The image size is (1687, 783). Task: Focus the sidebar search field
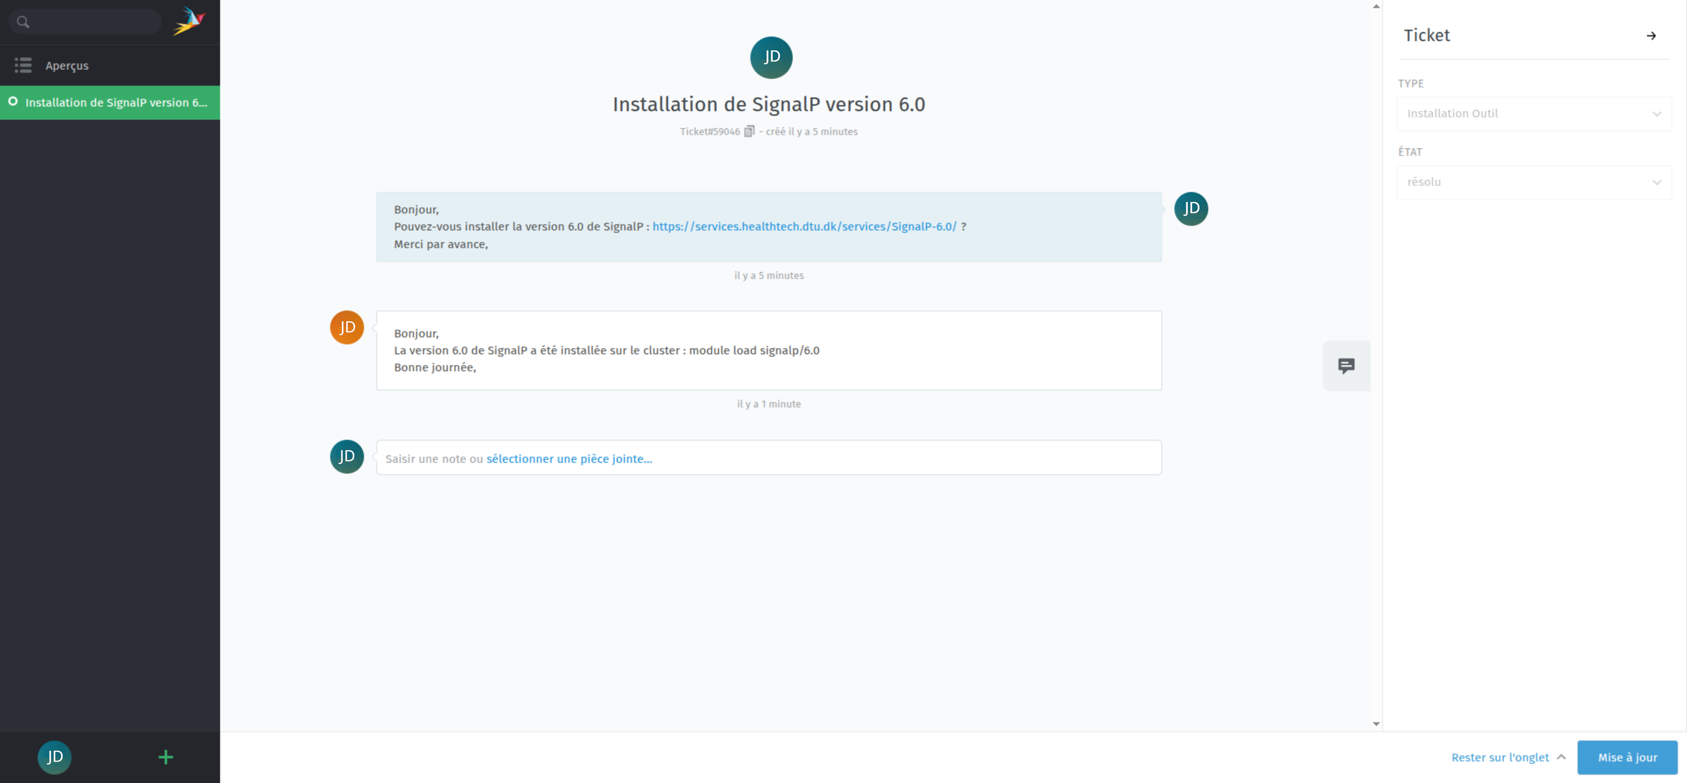[x=85, y=22]
